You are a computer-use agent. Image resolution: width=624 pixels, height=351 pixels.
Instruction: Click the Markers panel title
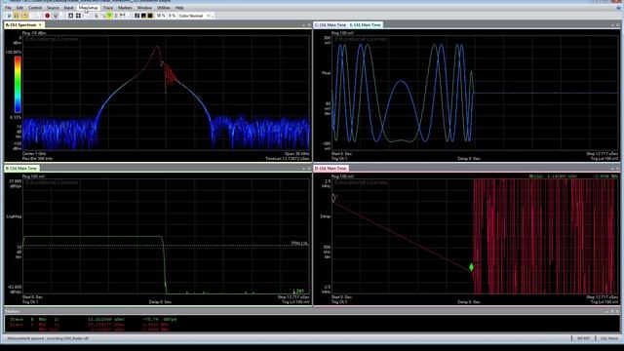coord(12,311)
